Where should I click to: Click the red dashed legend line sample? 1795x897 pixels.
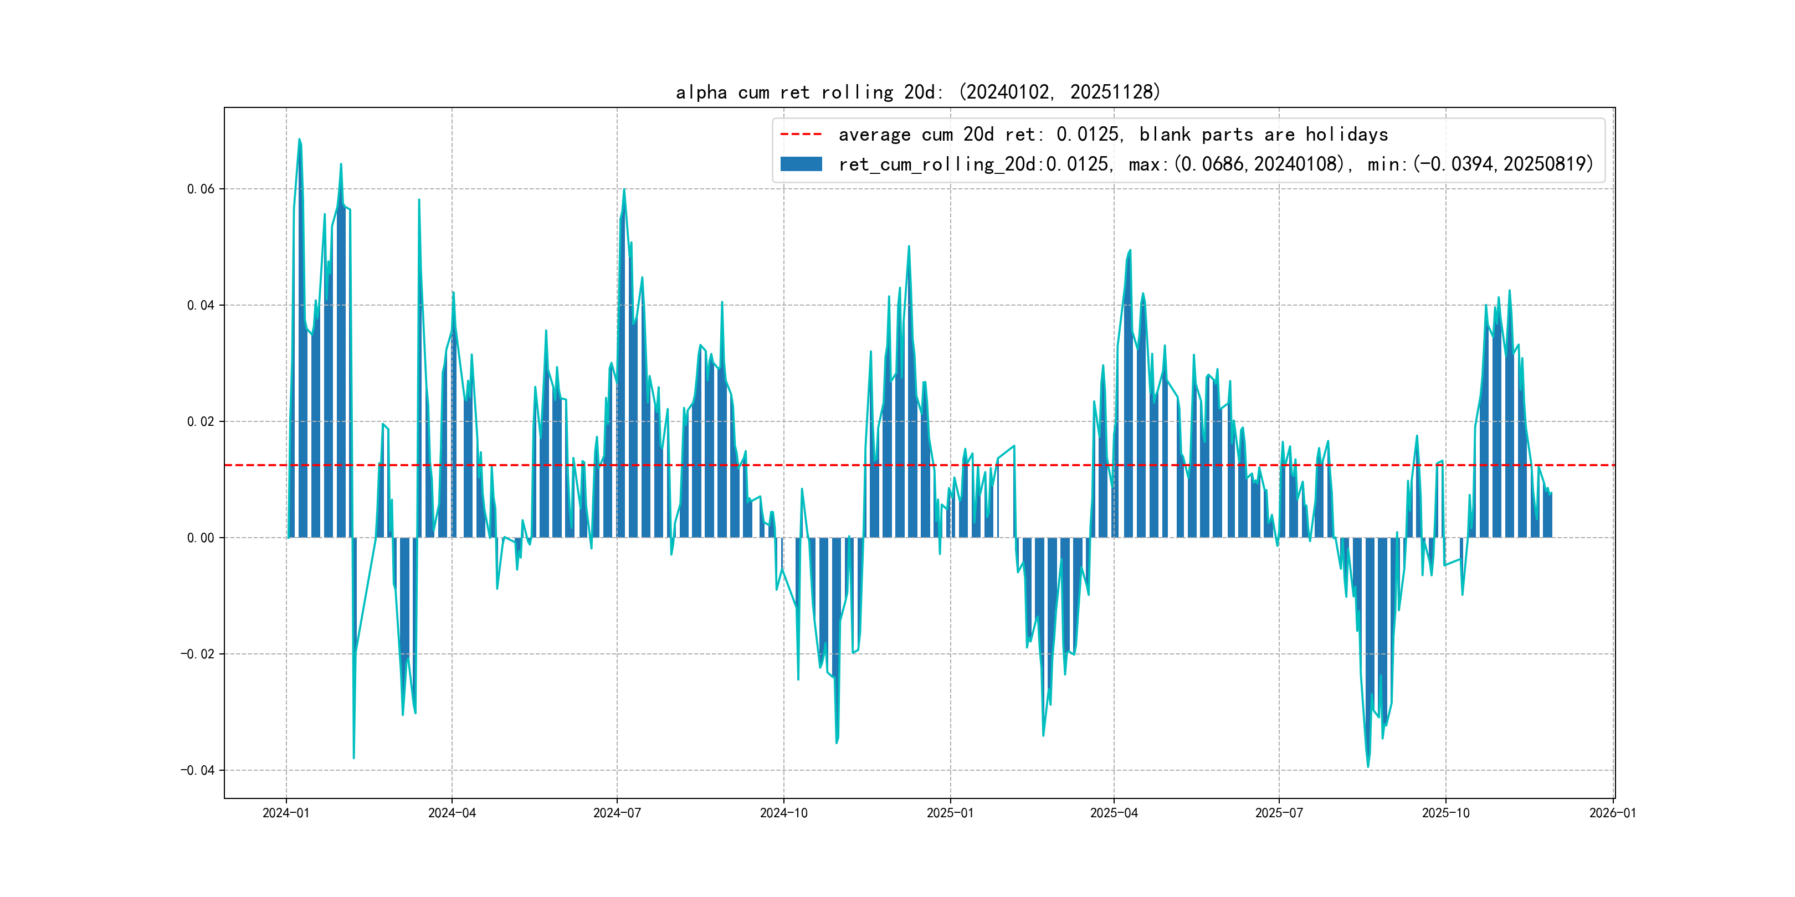(x=801, y=135)
